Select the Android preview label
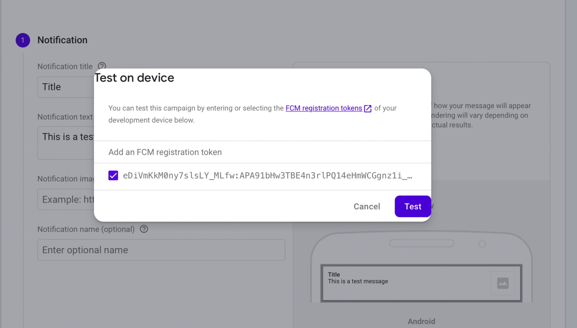The image size is (577, 328). point(421,321)
